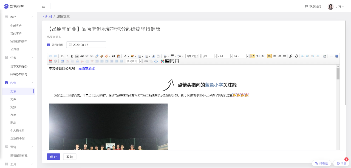Toggle underline formatting

(72, 56)
